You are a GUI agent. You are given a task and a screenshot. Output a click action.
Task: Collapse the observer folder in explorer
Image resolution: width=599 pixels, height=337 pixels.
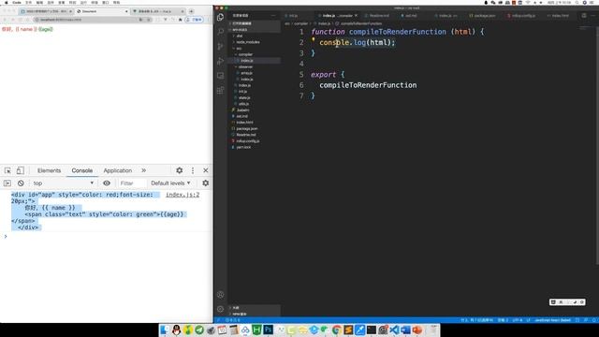tap(245, 66)
